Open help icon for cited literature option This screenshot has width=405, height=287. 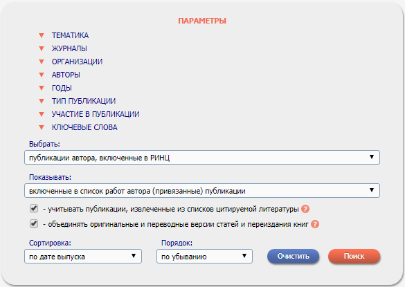click(305, 209)
